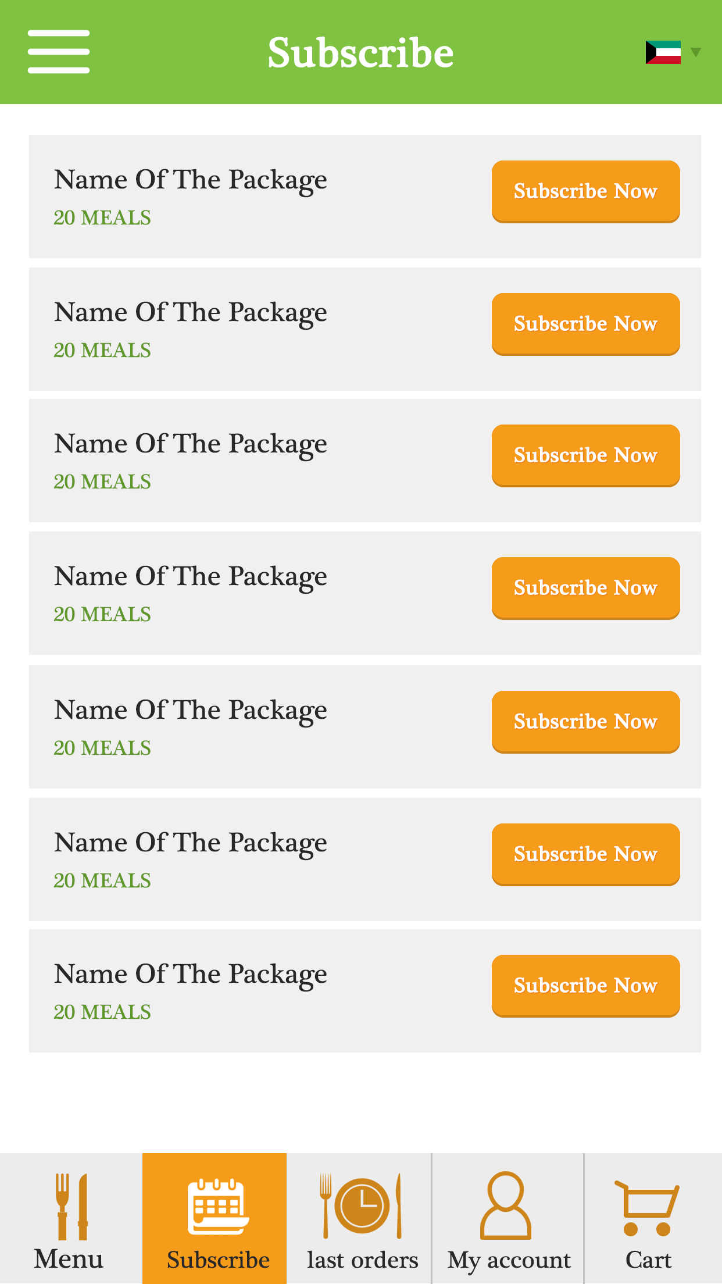
Task: Tap the calendar Subscribe icon
Action: click(x=217, y=1206)
